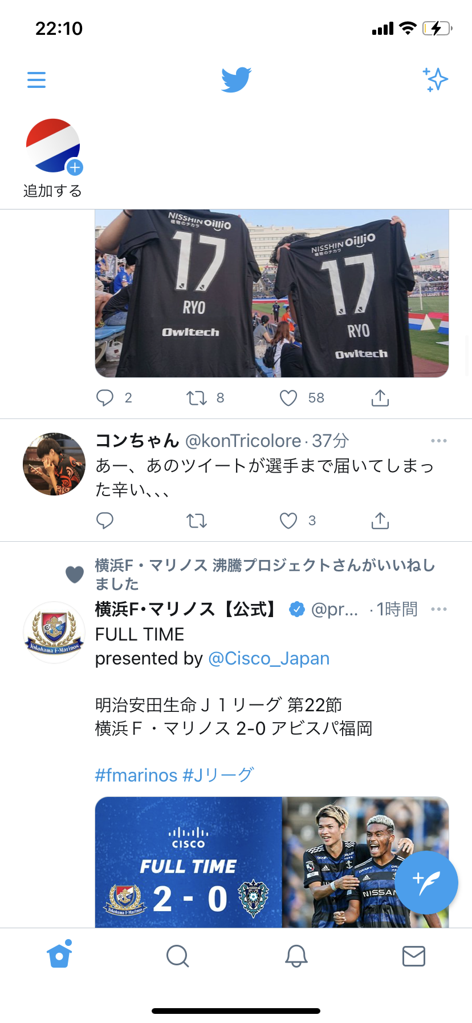The height and width of the screenshot is (1023, 472).
Task: Like コンちゃん's tweet
Action: (288, 521)
